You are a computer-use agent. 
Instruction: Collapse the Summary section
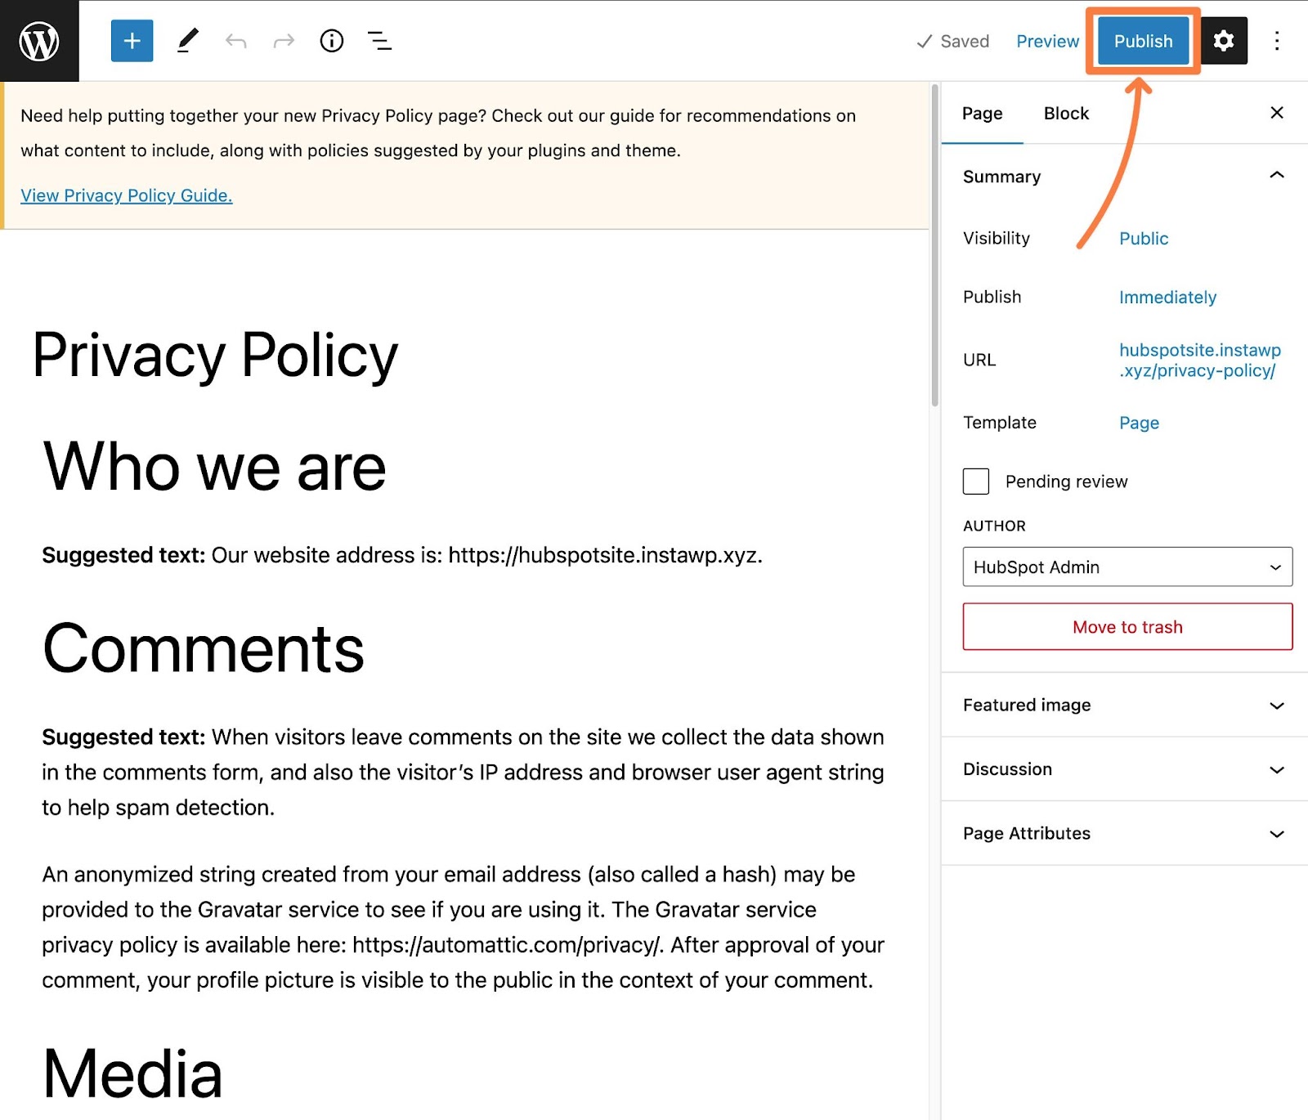[x=1276, y=176]
